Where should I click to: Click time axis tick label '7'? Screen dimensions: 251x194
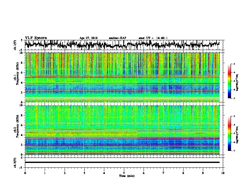point(164,173)
